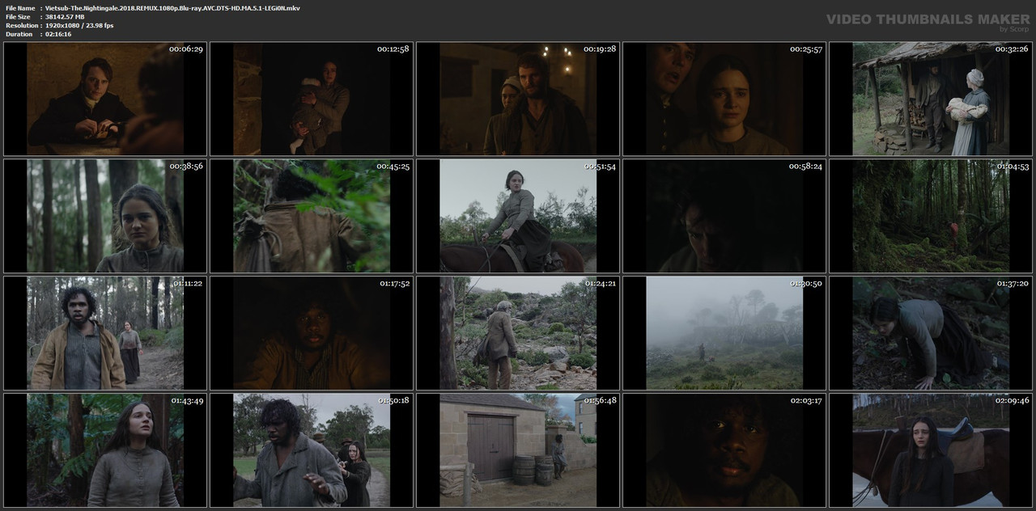Screen dimensions: 1036x511
Task: View the frame at 00:45:25
Action: (312, 216)
